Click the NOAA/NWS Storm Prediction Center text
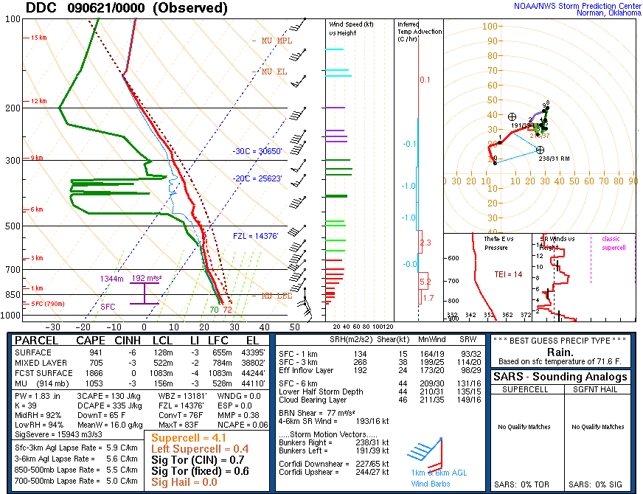Viewport: 643px width, 494px height. [577, 6]
